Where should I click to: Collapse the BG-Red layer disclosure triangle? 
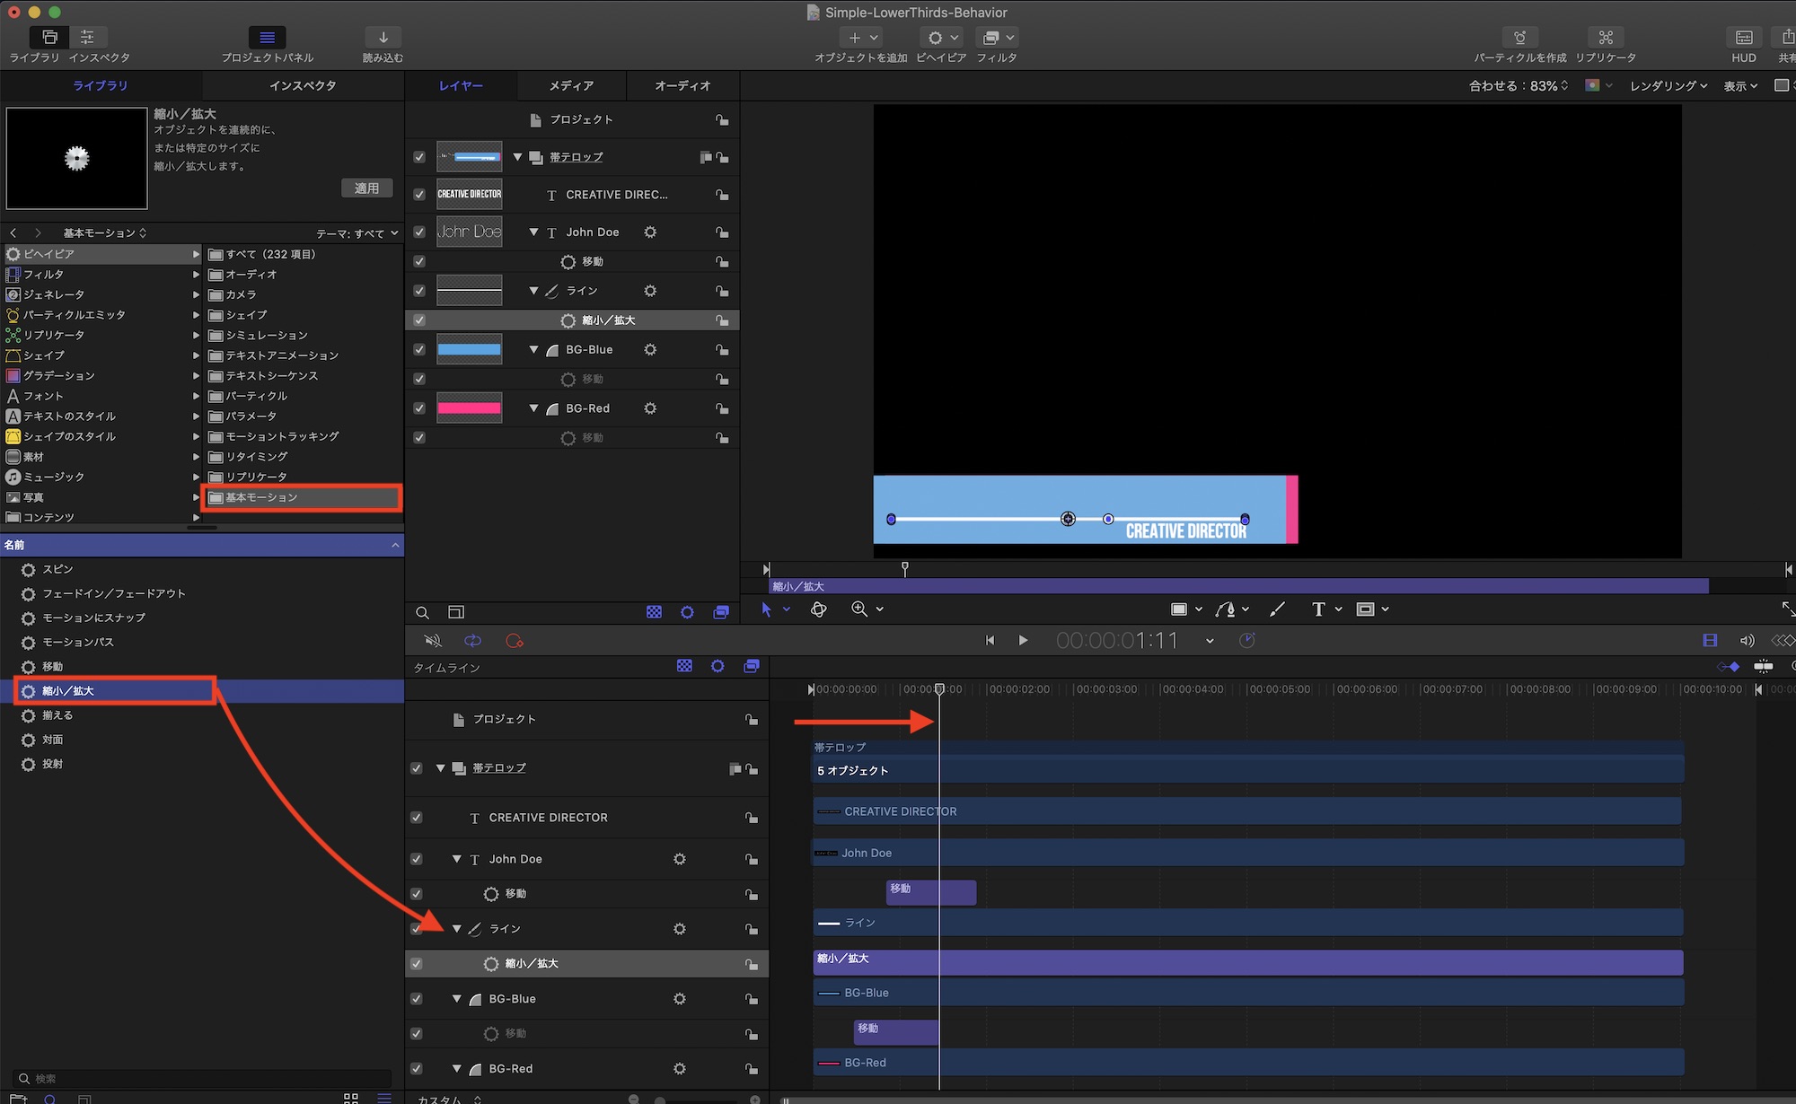533,408
